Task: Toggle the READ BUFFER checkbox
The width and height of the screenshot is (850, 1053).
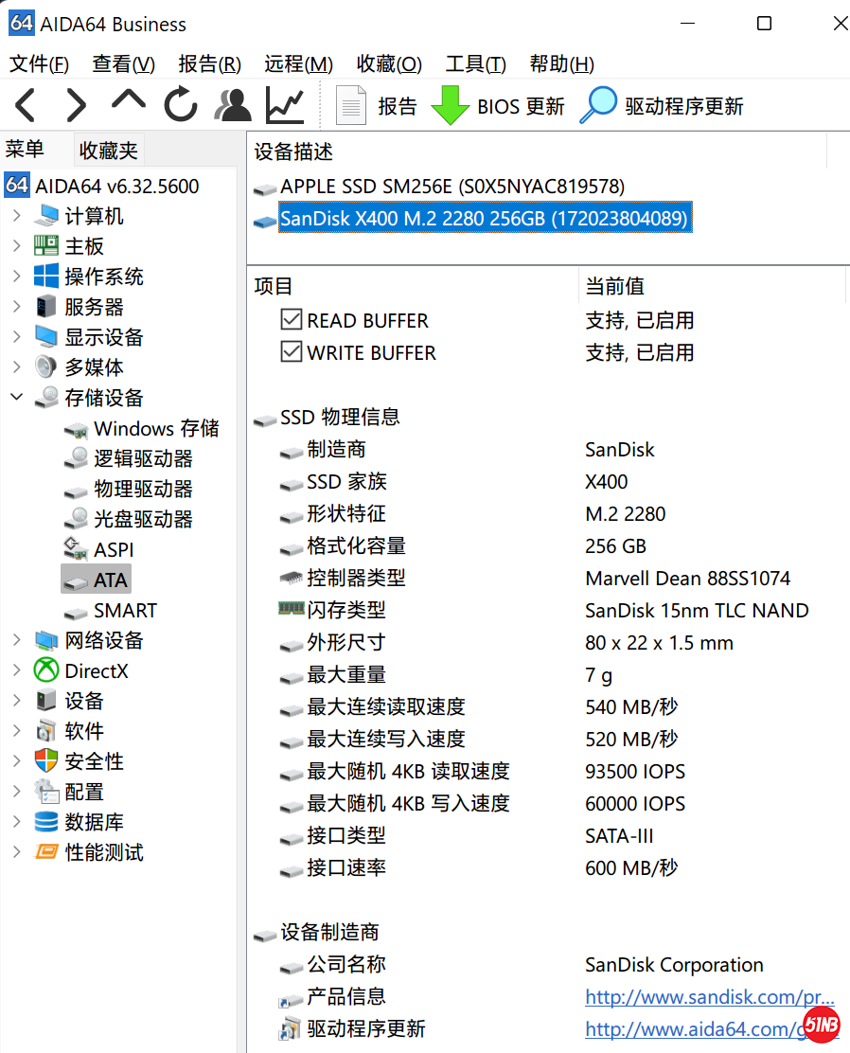Action: pyautogui.click(x=292, y=320)
